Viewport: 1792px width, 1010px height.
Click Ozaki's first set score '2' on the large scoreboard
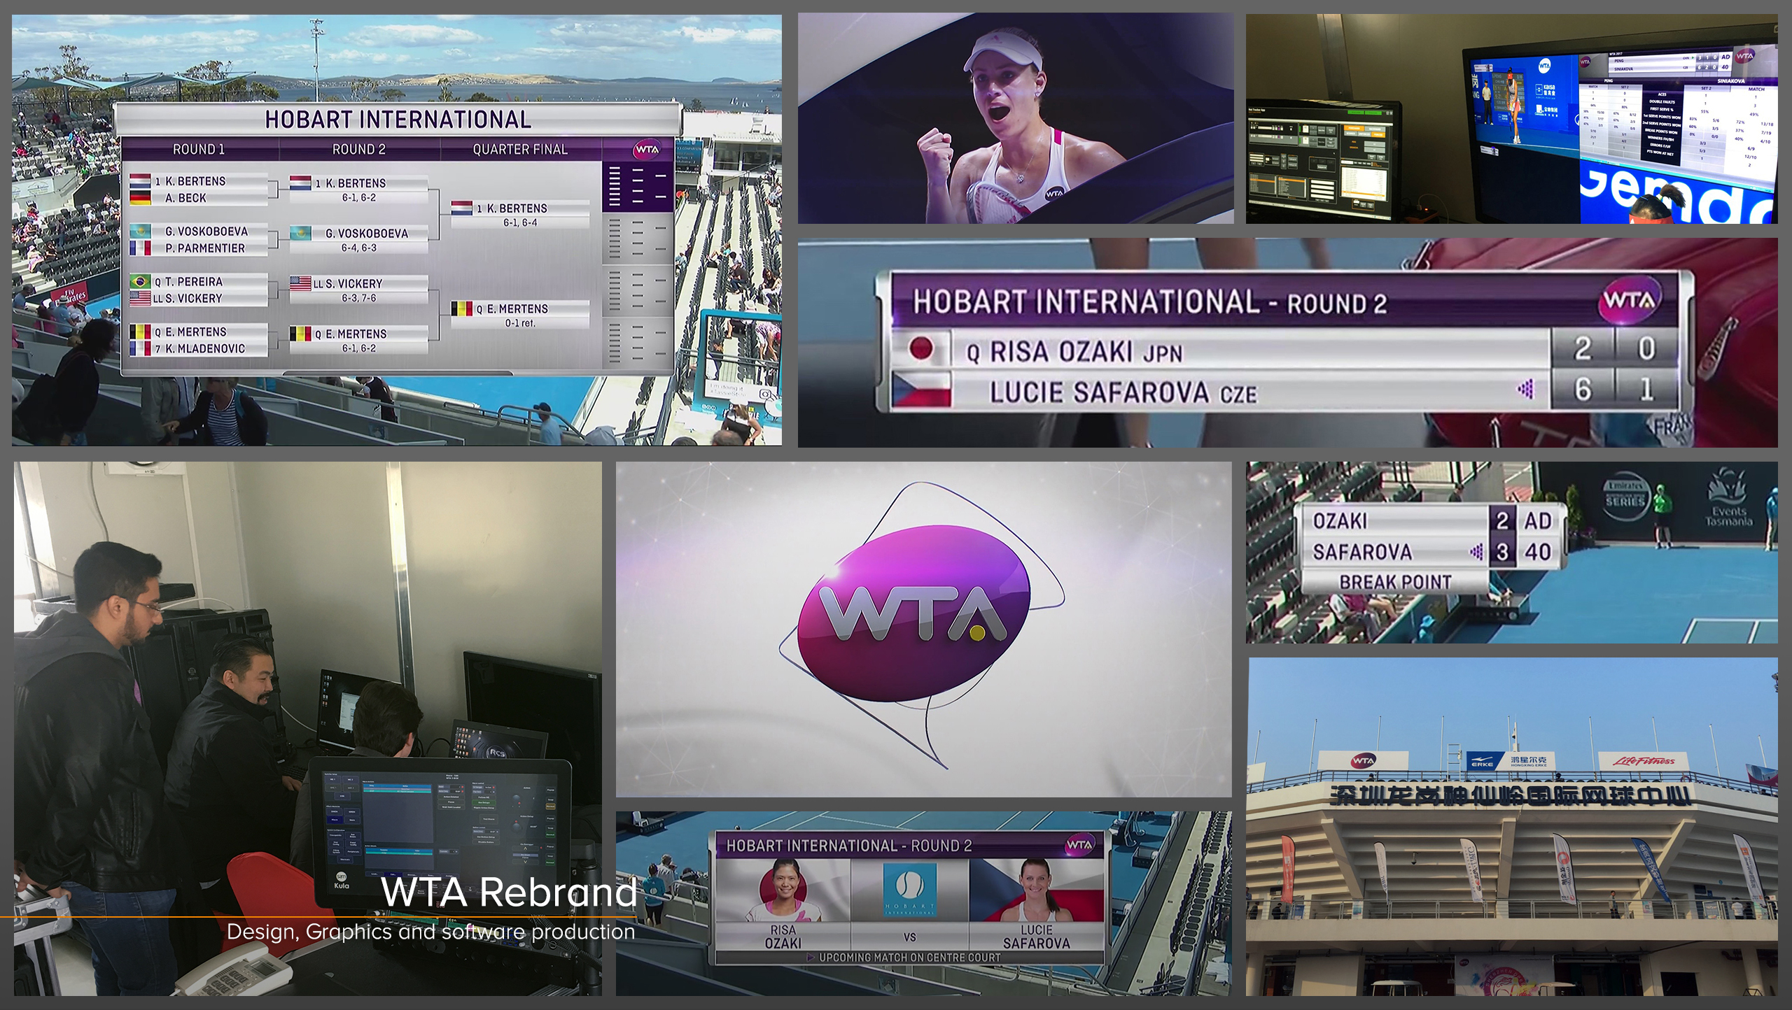(1583, 348)
